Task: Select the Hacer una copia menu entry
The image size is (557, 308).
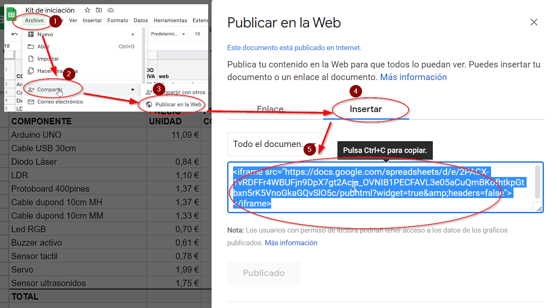Action: pos(82,71)
